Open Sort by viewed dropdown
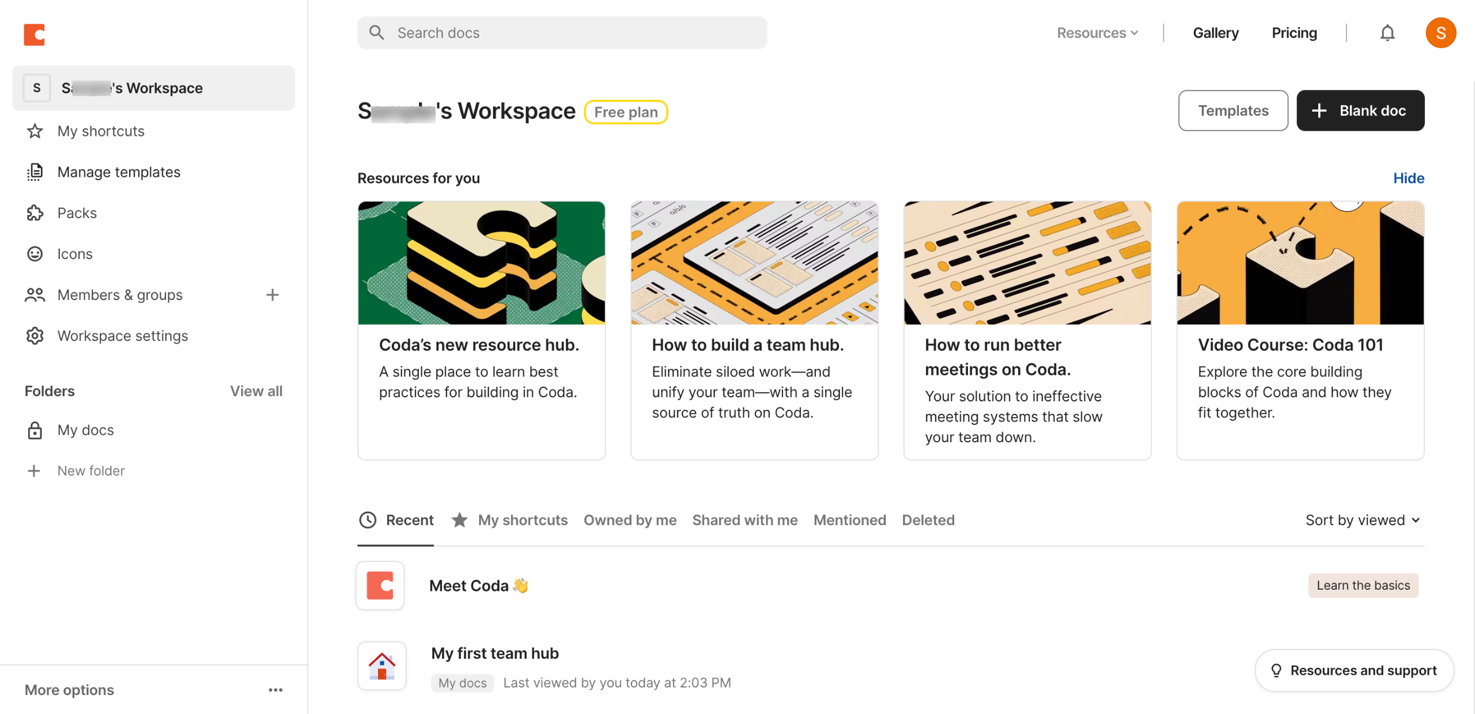Image resolution: width=1475 pixels, height=714 pixels. [x=1362, y=520]
